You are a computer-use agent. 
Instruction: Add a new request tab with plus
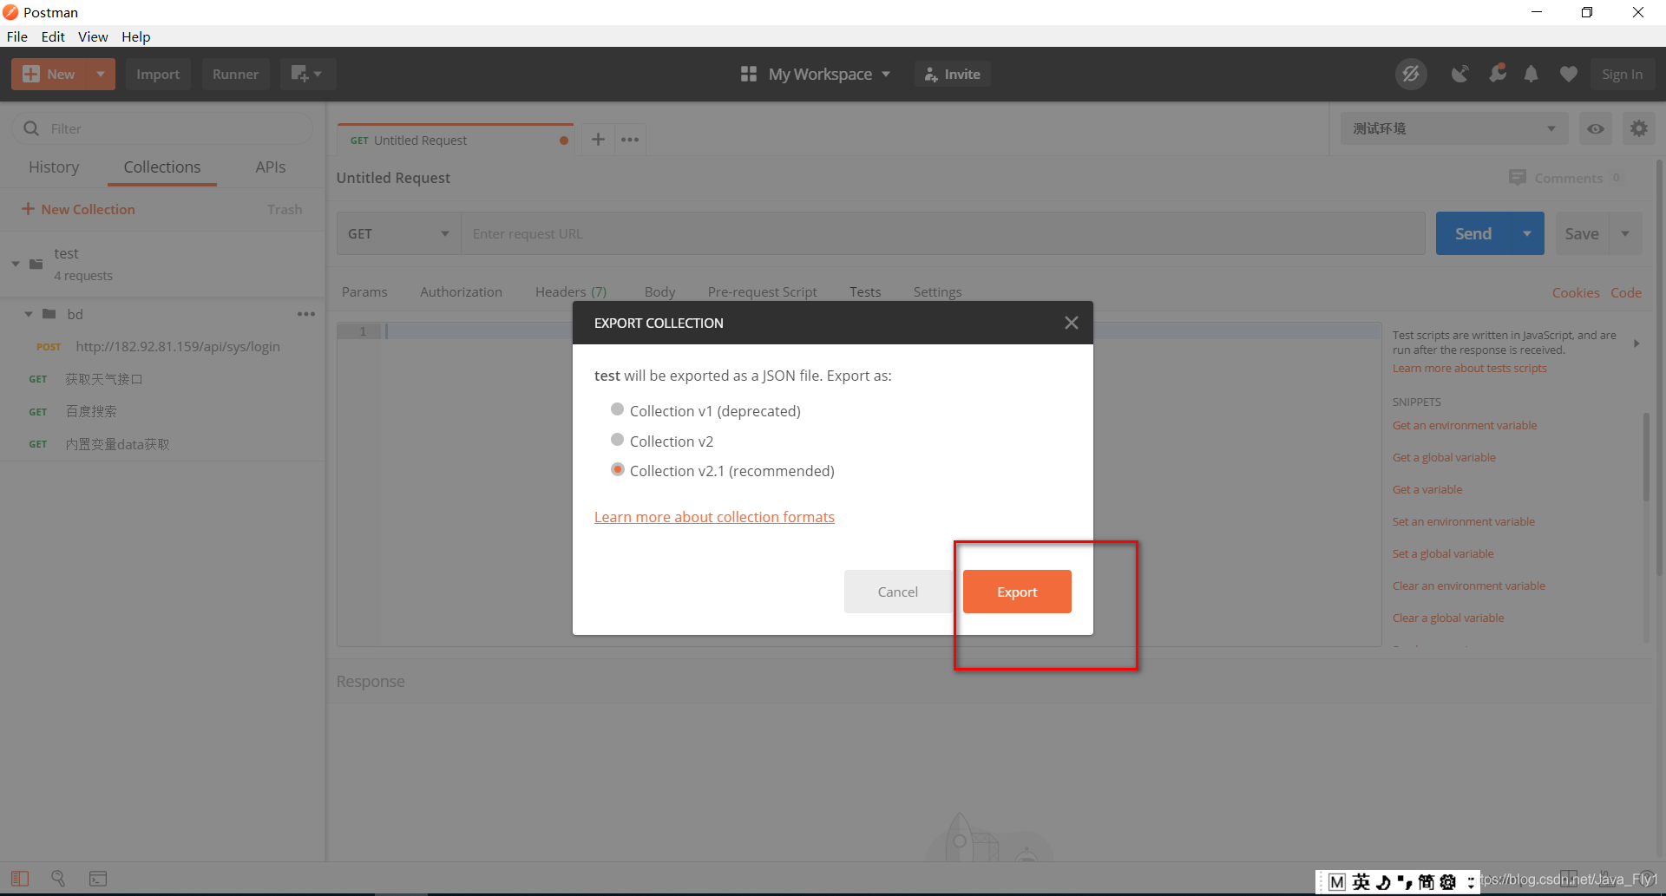[598, 140]
